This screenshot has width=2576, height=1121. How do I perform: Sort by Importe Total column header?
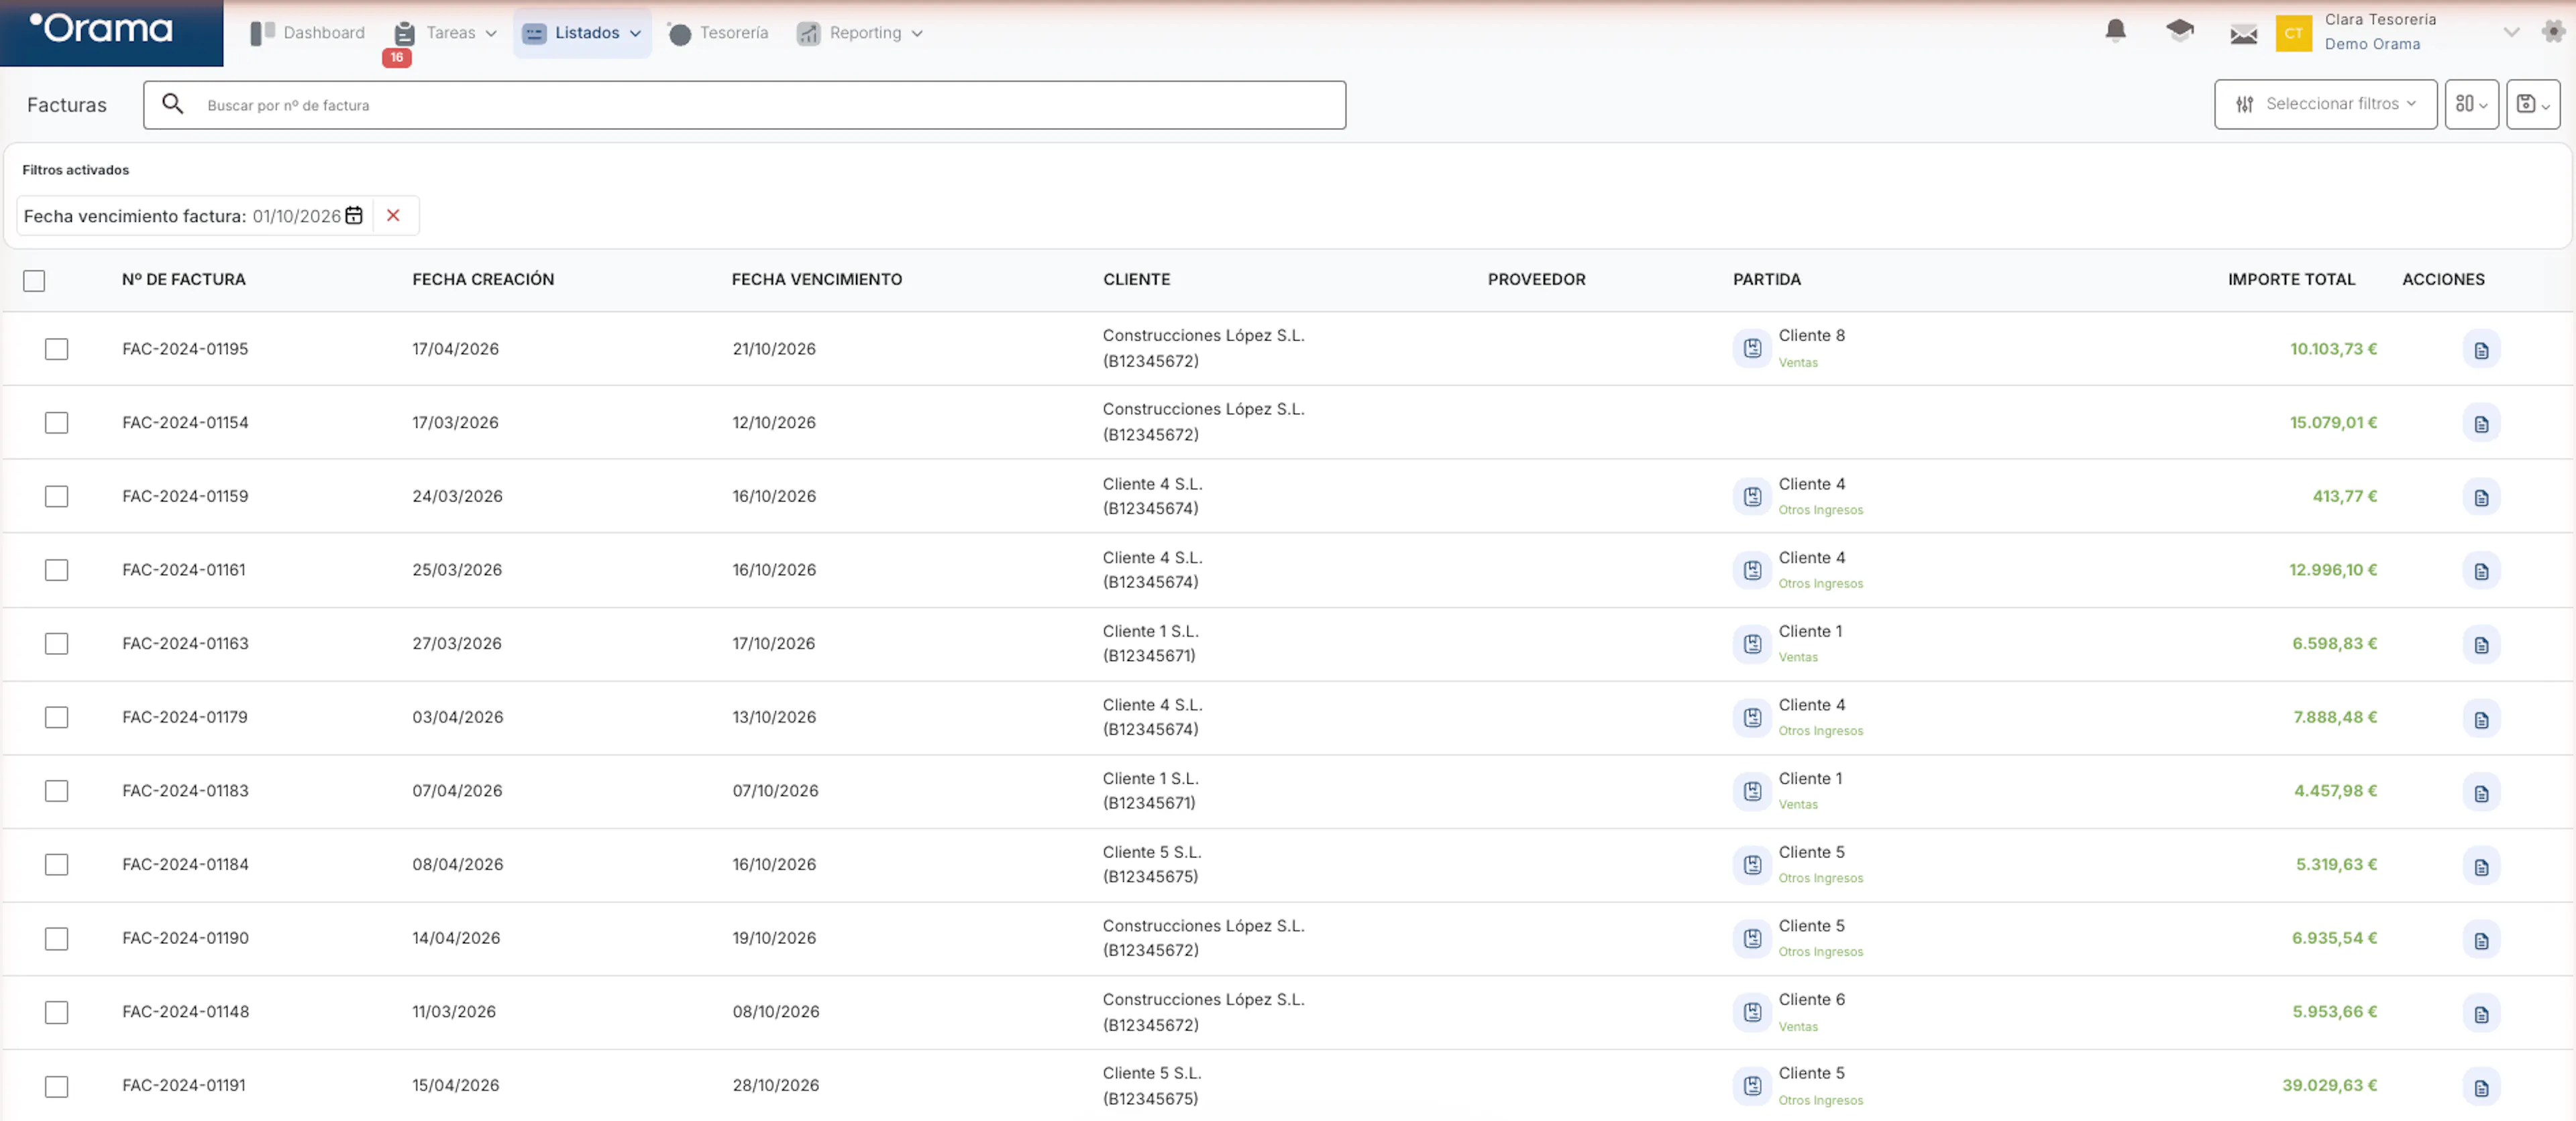click(x=2291, y=280)
